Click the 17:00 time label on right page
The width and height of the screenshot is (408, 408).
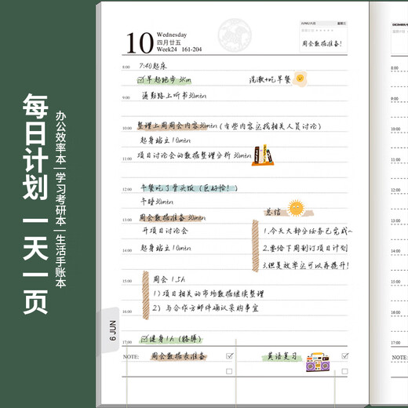(395, 343)
